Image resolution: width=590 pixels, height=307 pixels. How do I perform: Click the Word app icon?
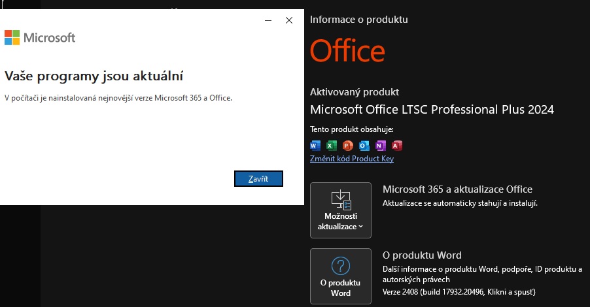point(315,146)
